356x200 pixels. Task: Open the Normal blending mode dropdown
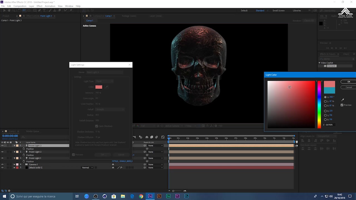pos(87,167)
